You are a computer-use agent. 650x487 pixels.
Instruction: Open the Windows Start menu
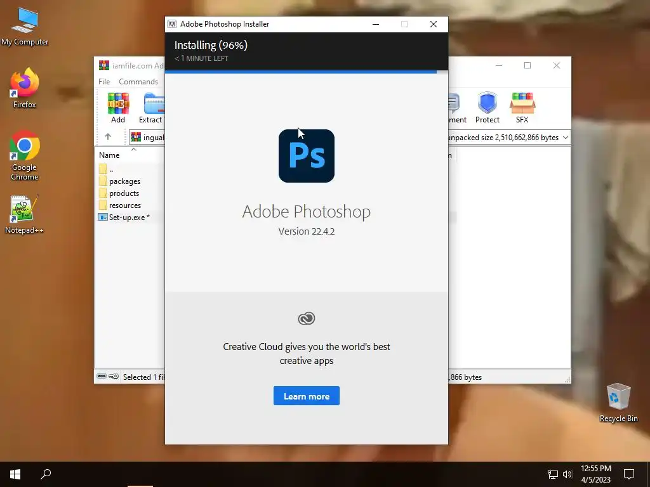[x=15, y=474]
